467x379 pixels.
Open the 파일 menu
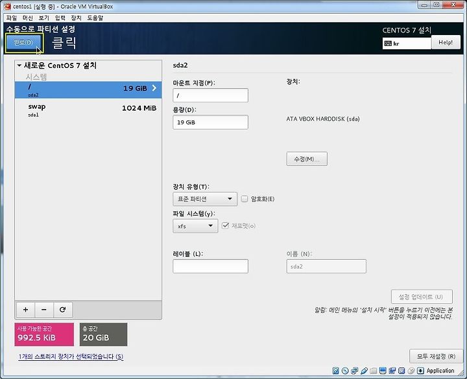(x=12, y=18)
